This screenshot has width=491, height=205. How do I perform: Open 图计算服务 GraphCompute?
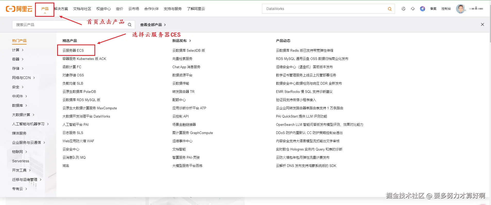[x=192, y=133]
